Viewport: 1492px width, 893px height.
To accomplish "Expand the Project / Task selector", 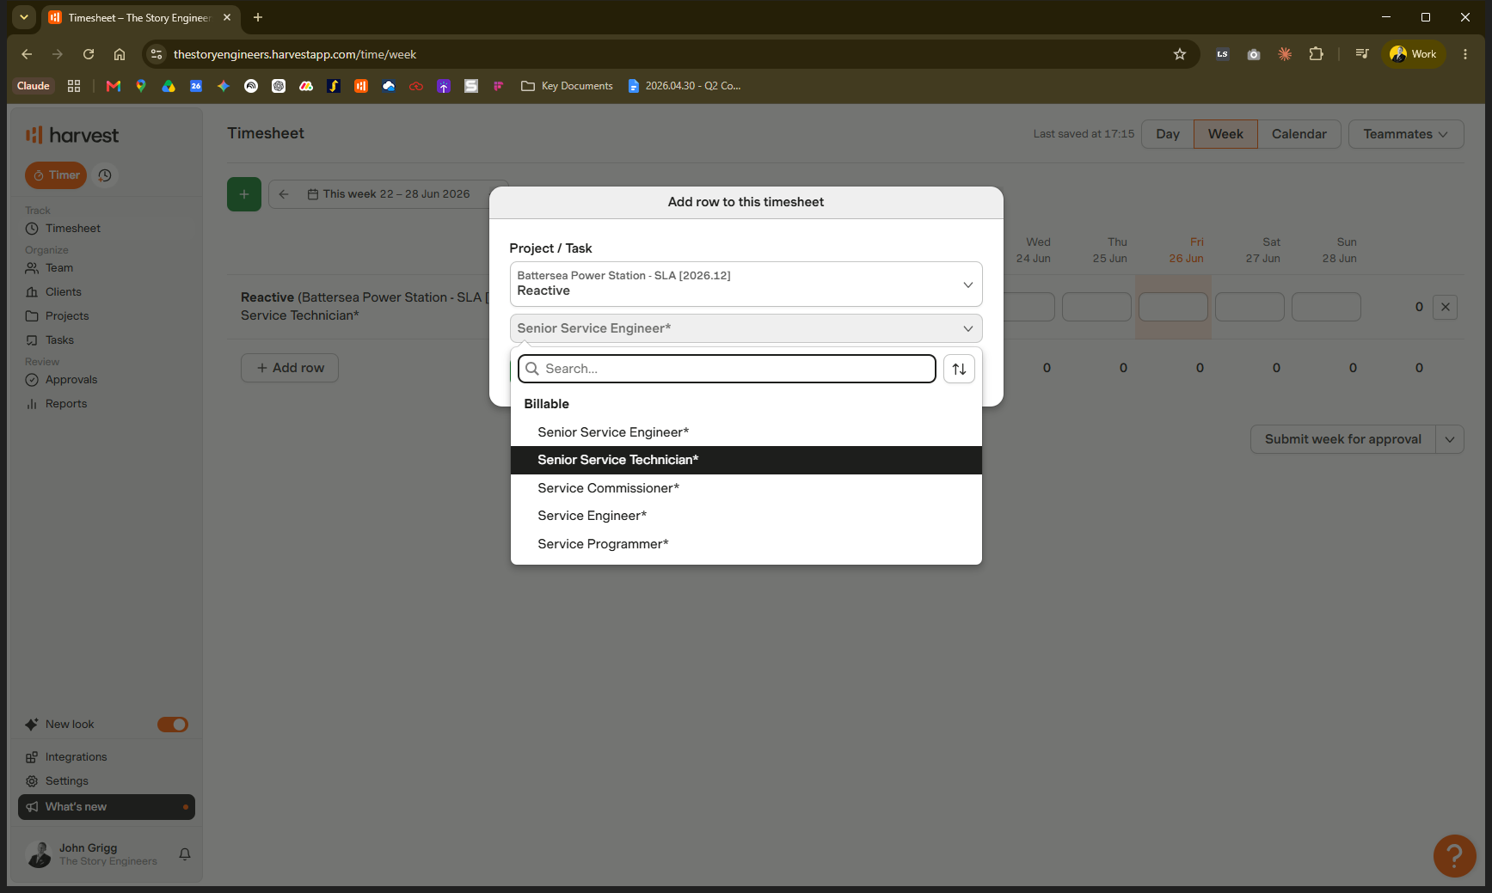I will 746,284.
